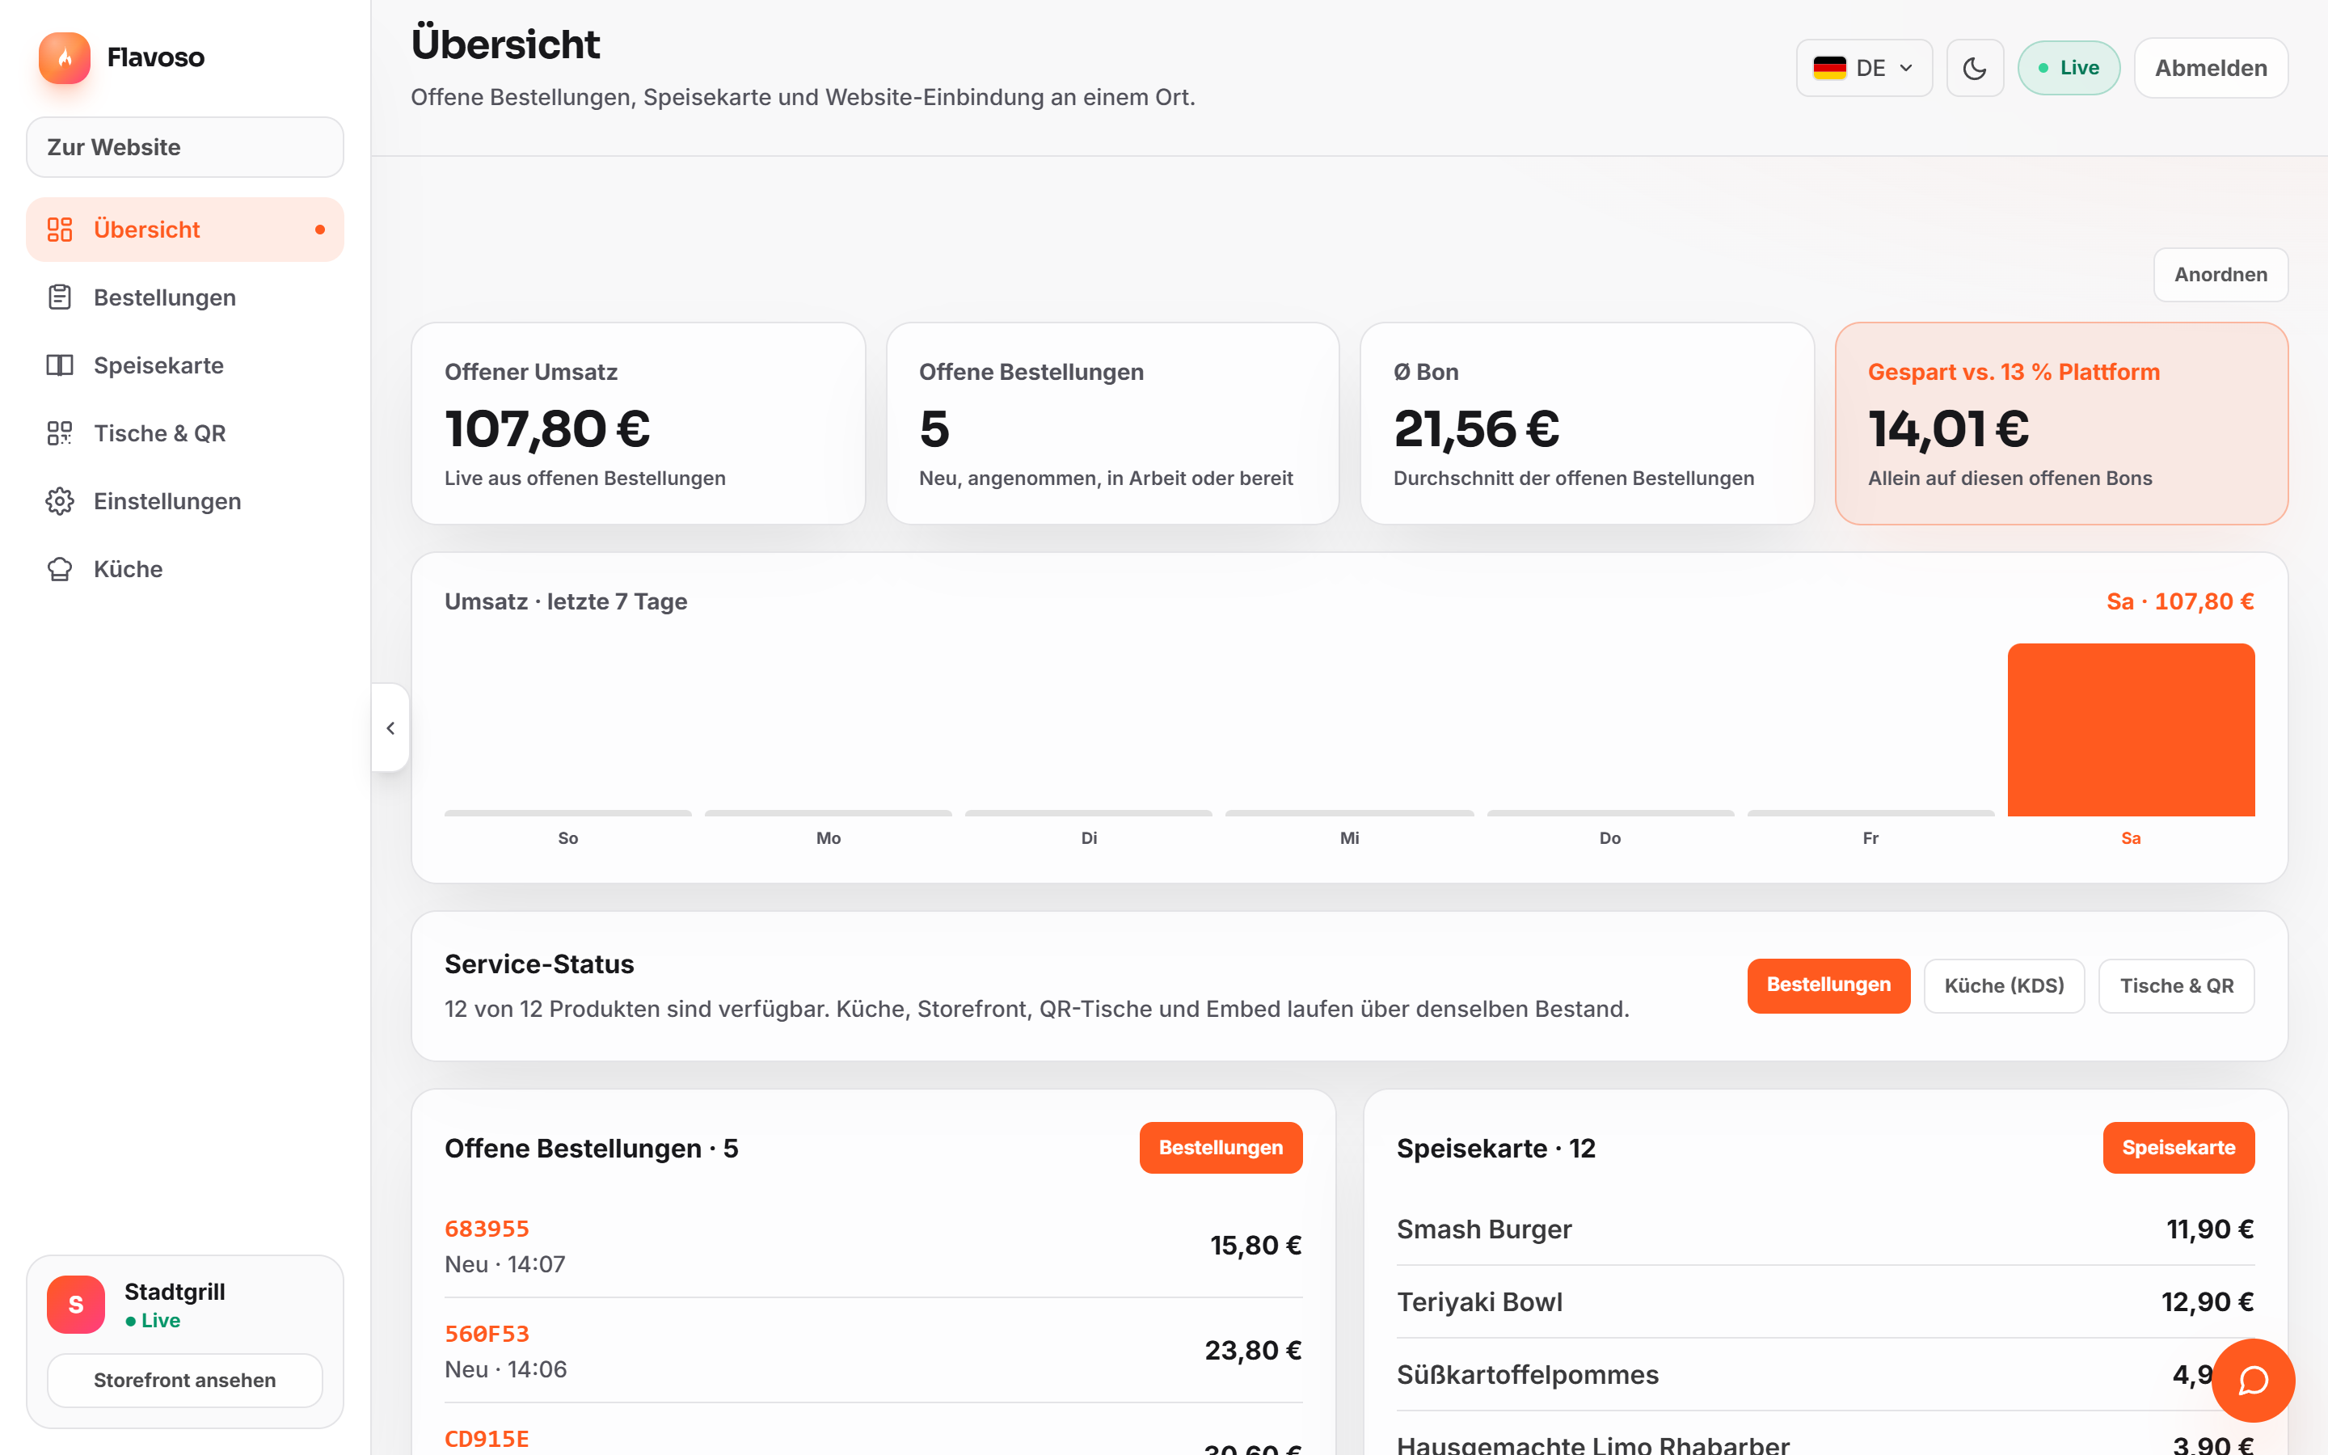Open Zur Website link button
The width and height of the screenshot is (2328, 1455).
point(184,147)
